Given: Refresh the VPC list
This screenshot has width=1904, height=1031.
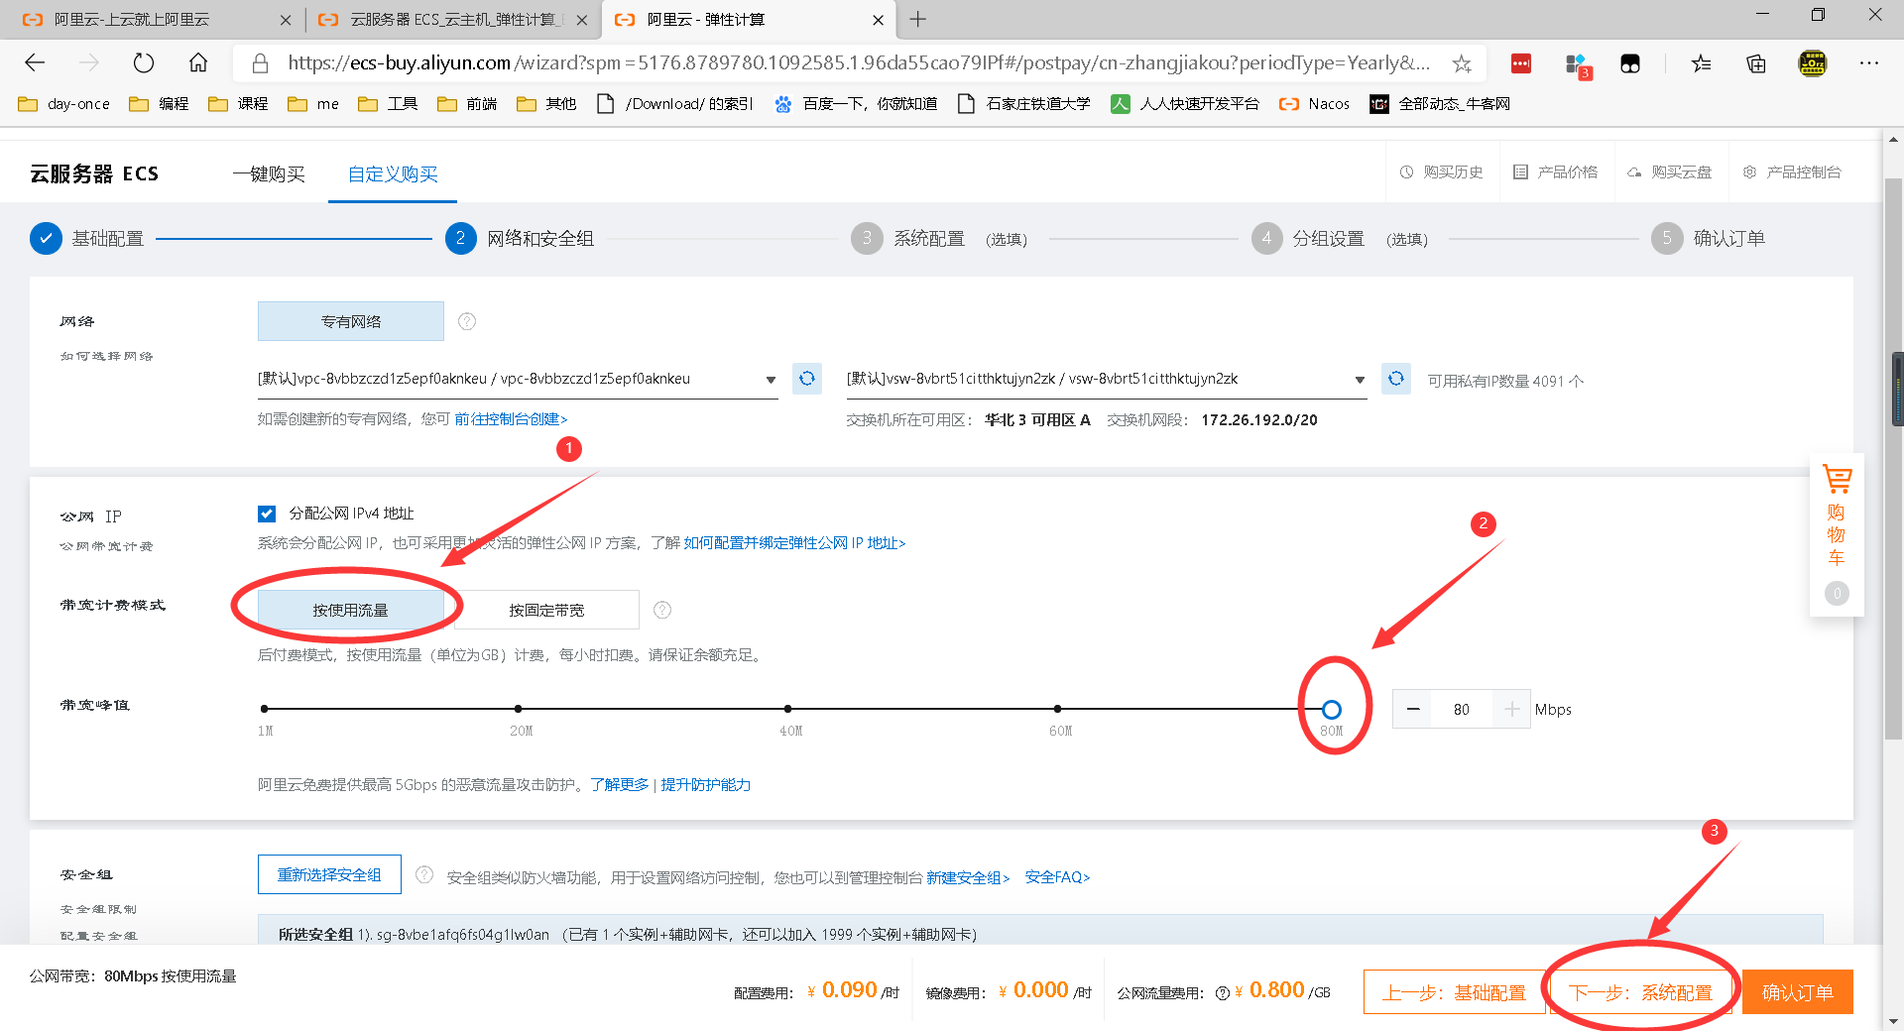Looking at the screenshot, I should pyautogui.click(x=807, y=378).
